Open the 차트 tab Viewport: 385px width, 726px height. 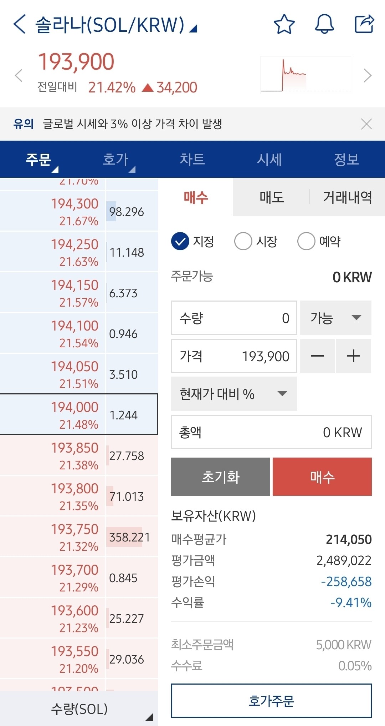[x=192, y=160]
